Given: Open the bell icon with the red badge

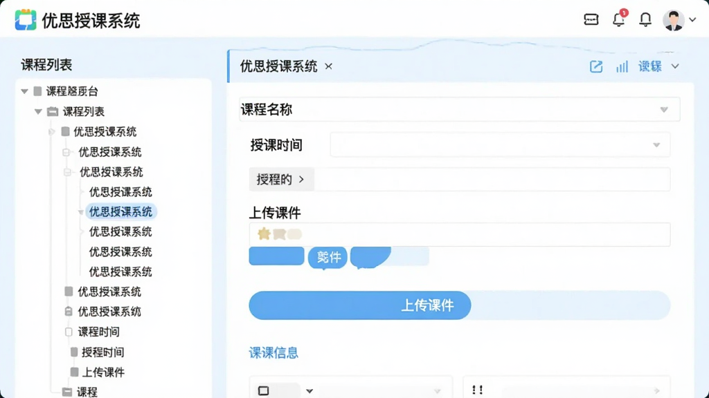Looking at the screenshot, I should pyautogui.click(x=619, y=19).
